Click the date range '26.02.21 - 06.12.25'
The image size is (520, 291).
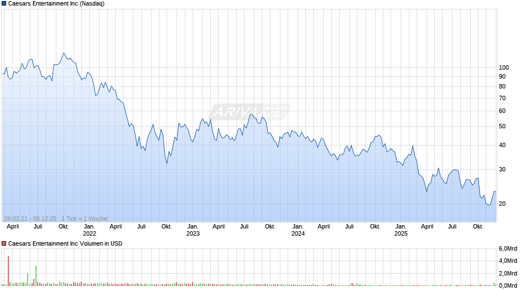30,219
